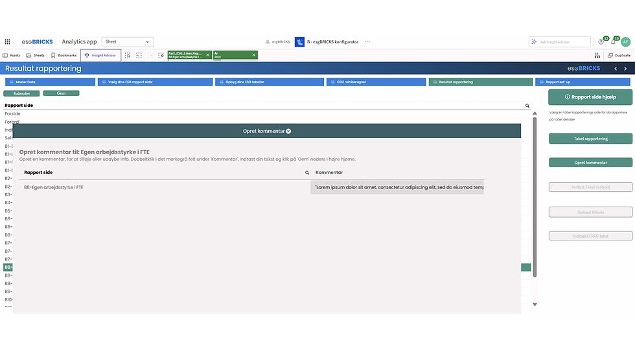Open the help question-mark icon

click(601, 41)
